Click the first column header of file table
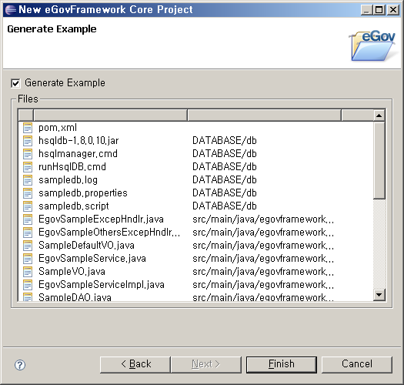This screenshot has width=404, height=385. pos(26,115)
